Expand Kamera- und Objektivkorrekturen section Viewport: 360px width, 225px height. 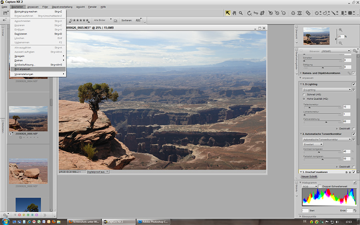pos(301,73)
